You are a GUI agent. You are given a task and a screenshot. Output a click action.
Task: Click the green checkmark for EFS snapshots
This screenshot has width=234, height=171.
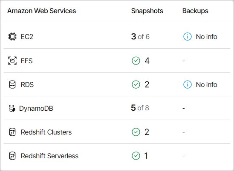coord(136,61)
